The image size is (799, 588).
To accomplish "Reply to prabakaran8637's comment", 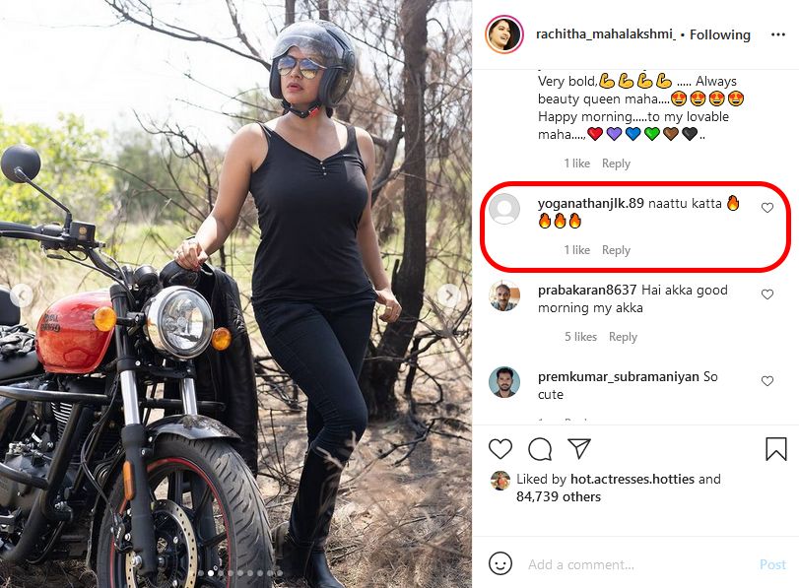I will point(623,337).
